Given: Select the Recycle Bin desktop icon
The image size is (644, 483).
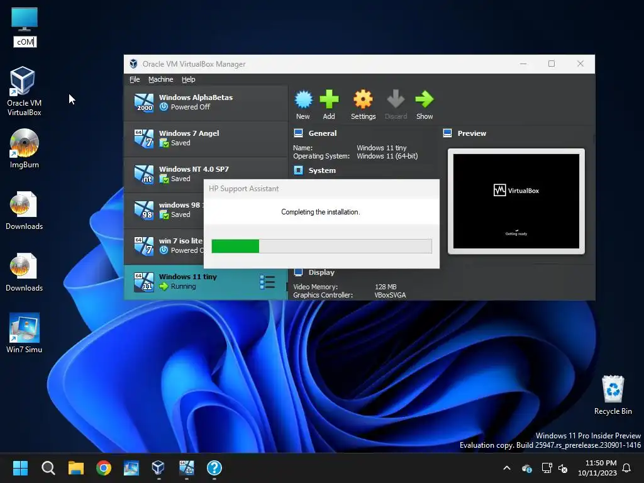Looking at the screenshot, I should coord(613,395).
